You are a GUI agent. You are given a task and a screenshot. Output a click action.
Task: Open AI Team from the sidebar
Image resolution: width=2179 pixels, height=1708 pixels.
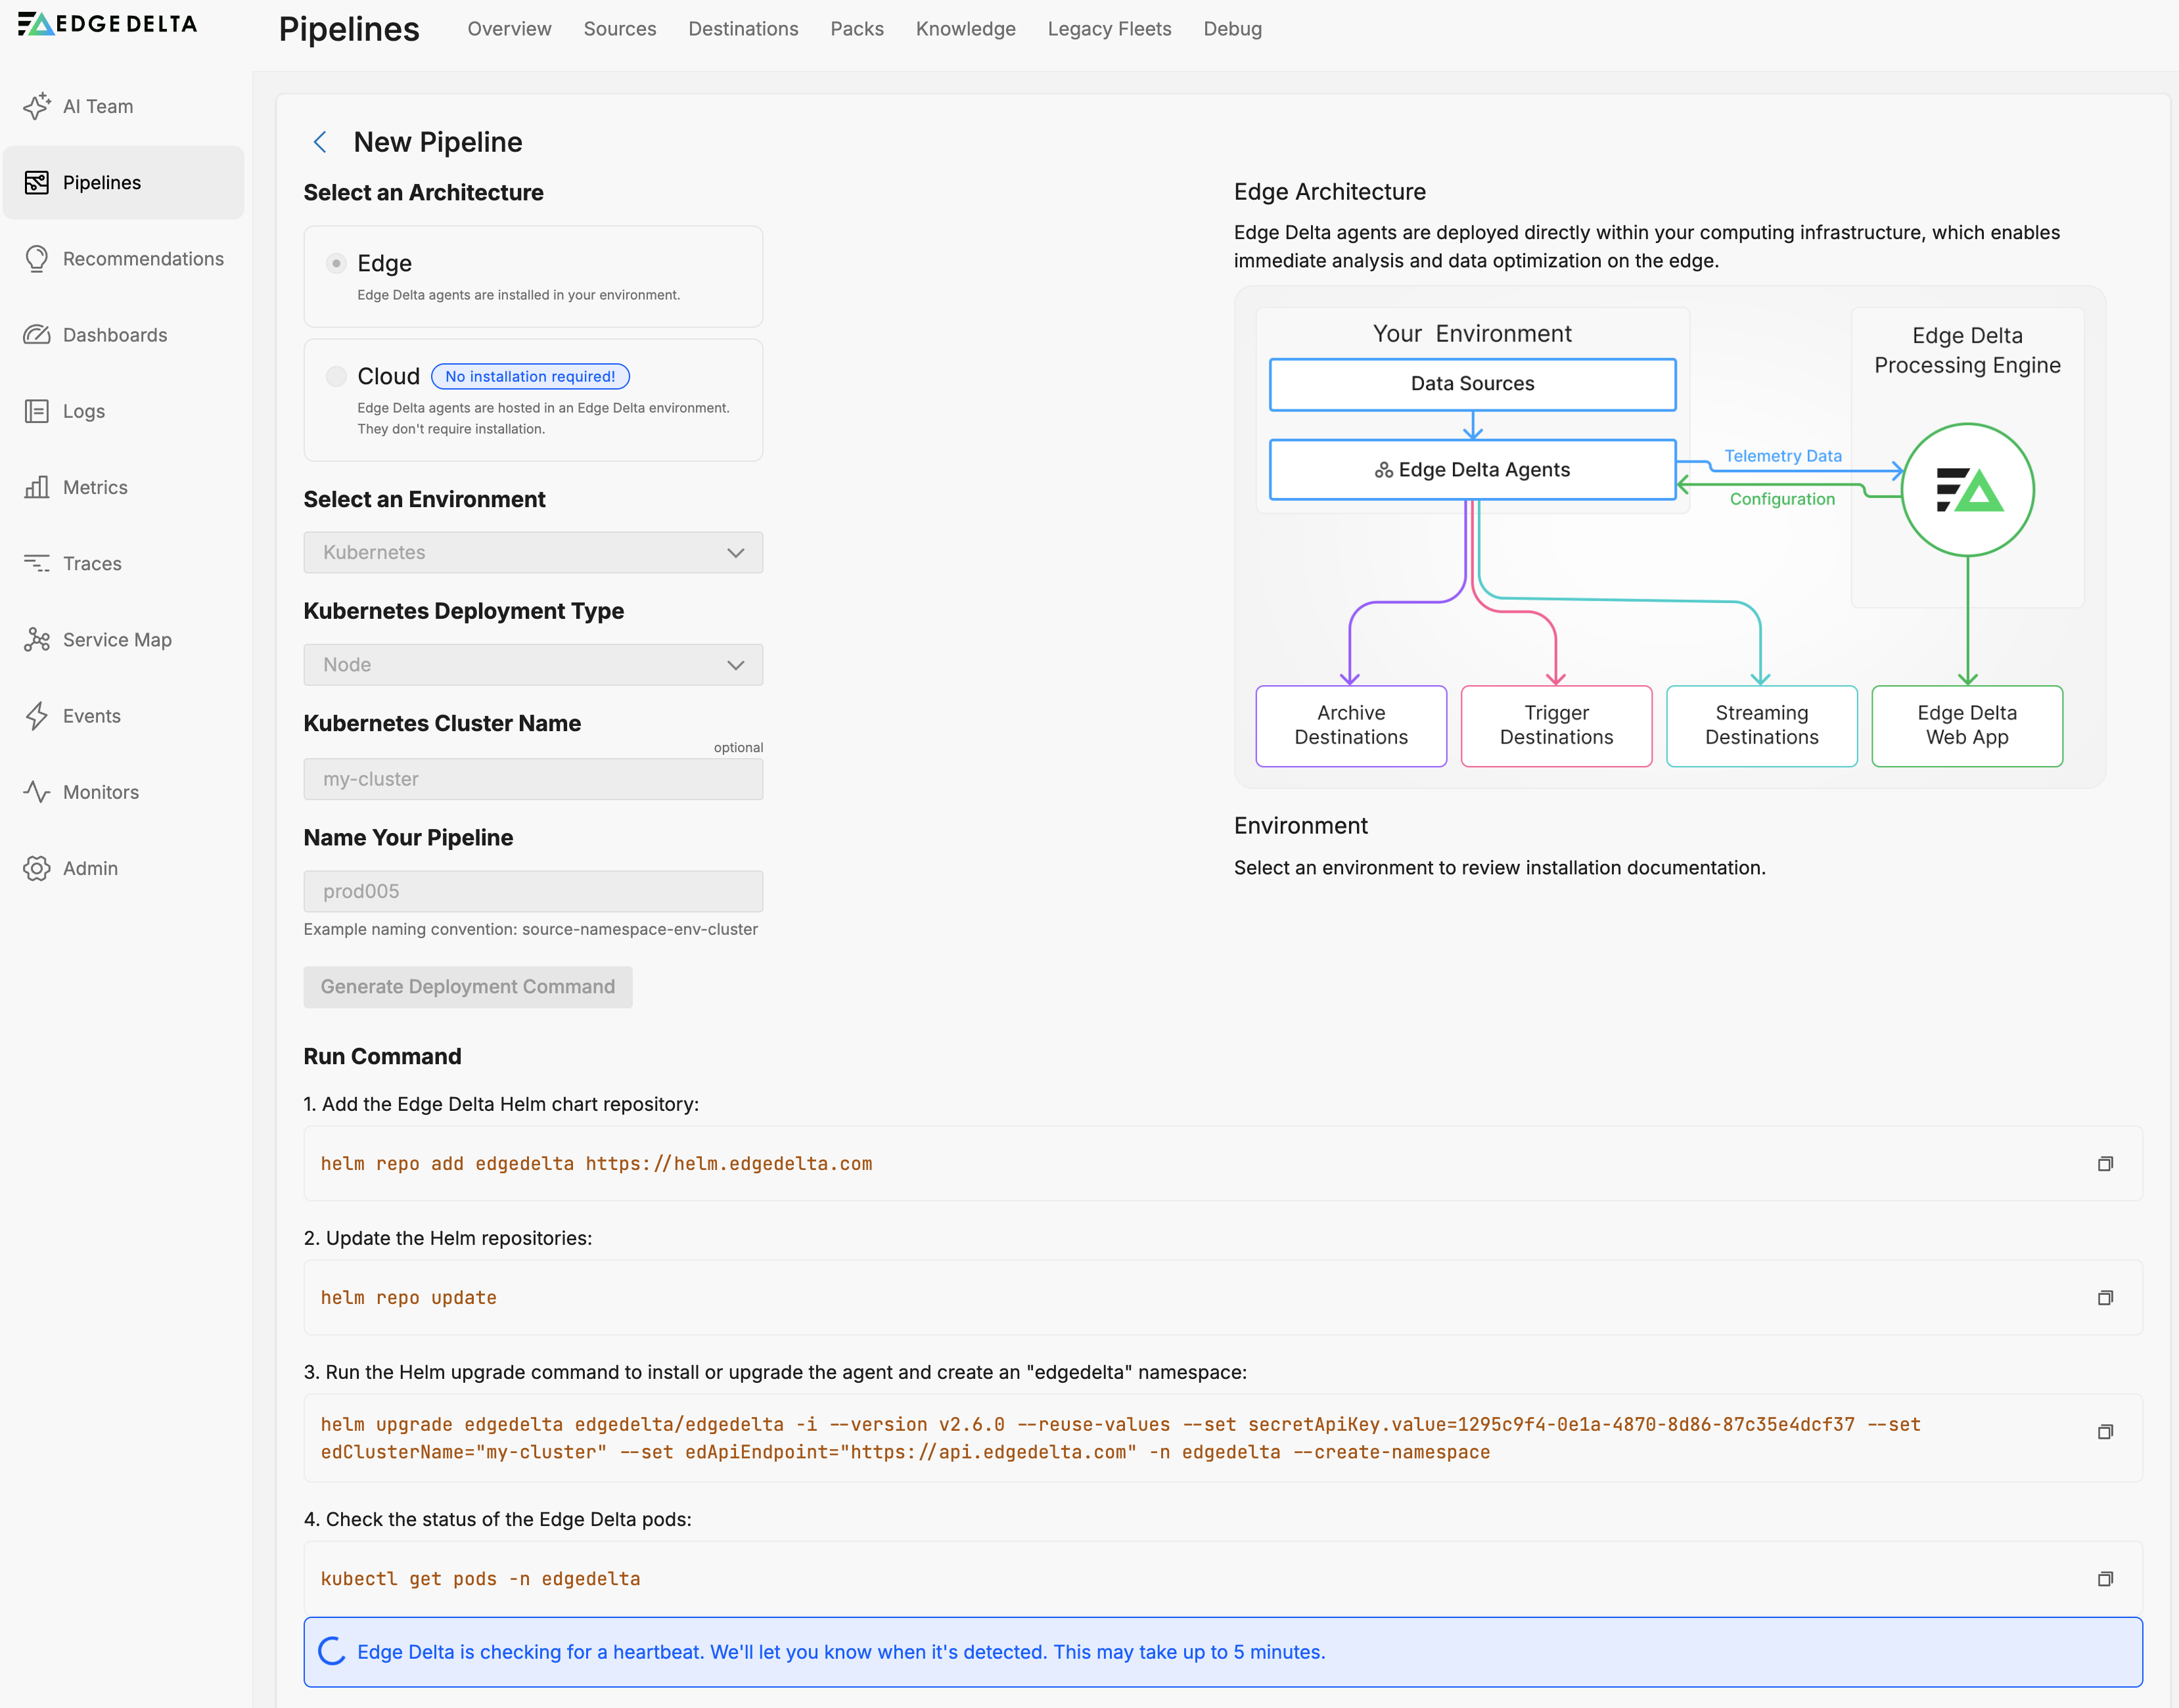pos(97,106)
